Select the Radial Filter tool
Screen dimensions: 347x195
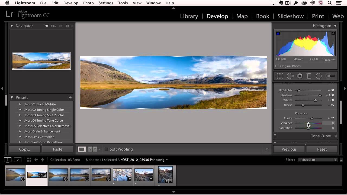coord(319,76)
